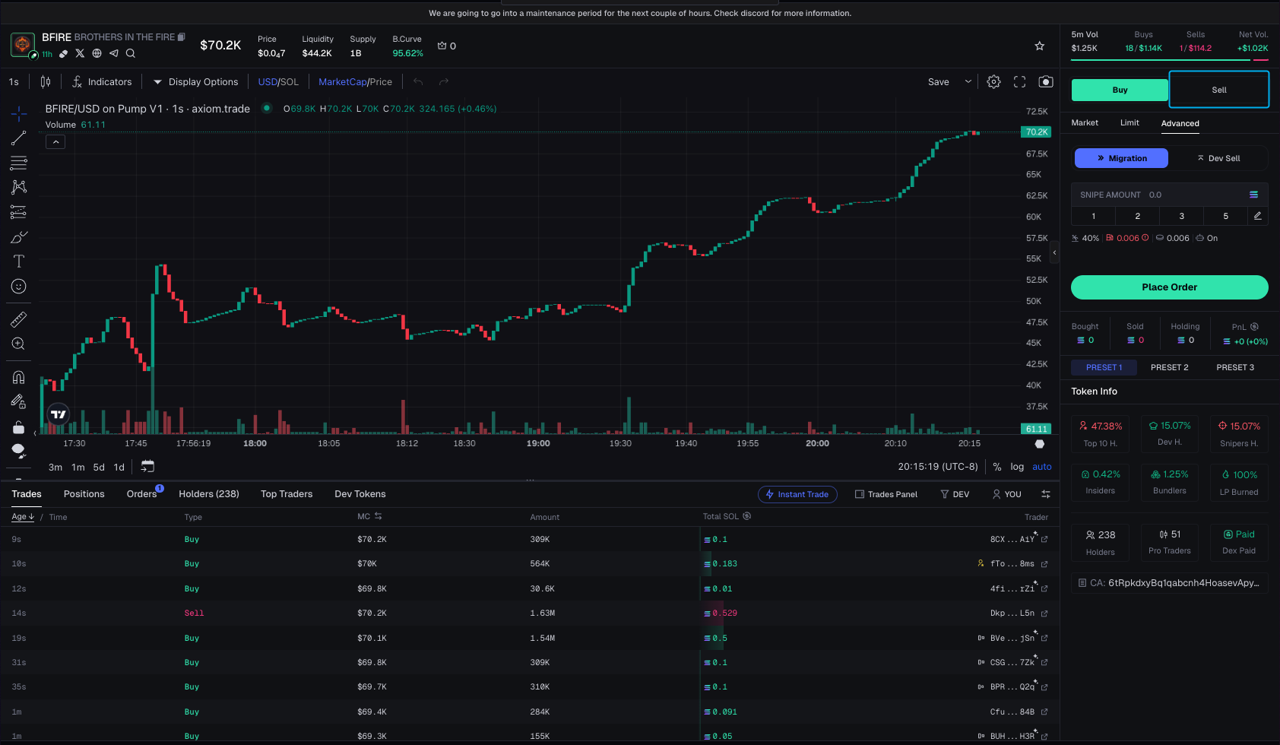Click the 70.2K price marker on axis
The image size is (1280, 745).
1036,132
